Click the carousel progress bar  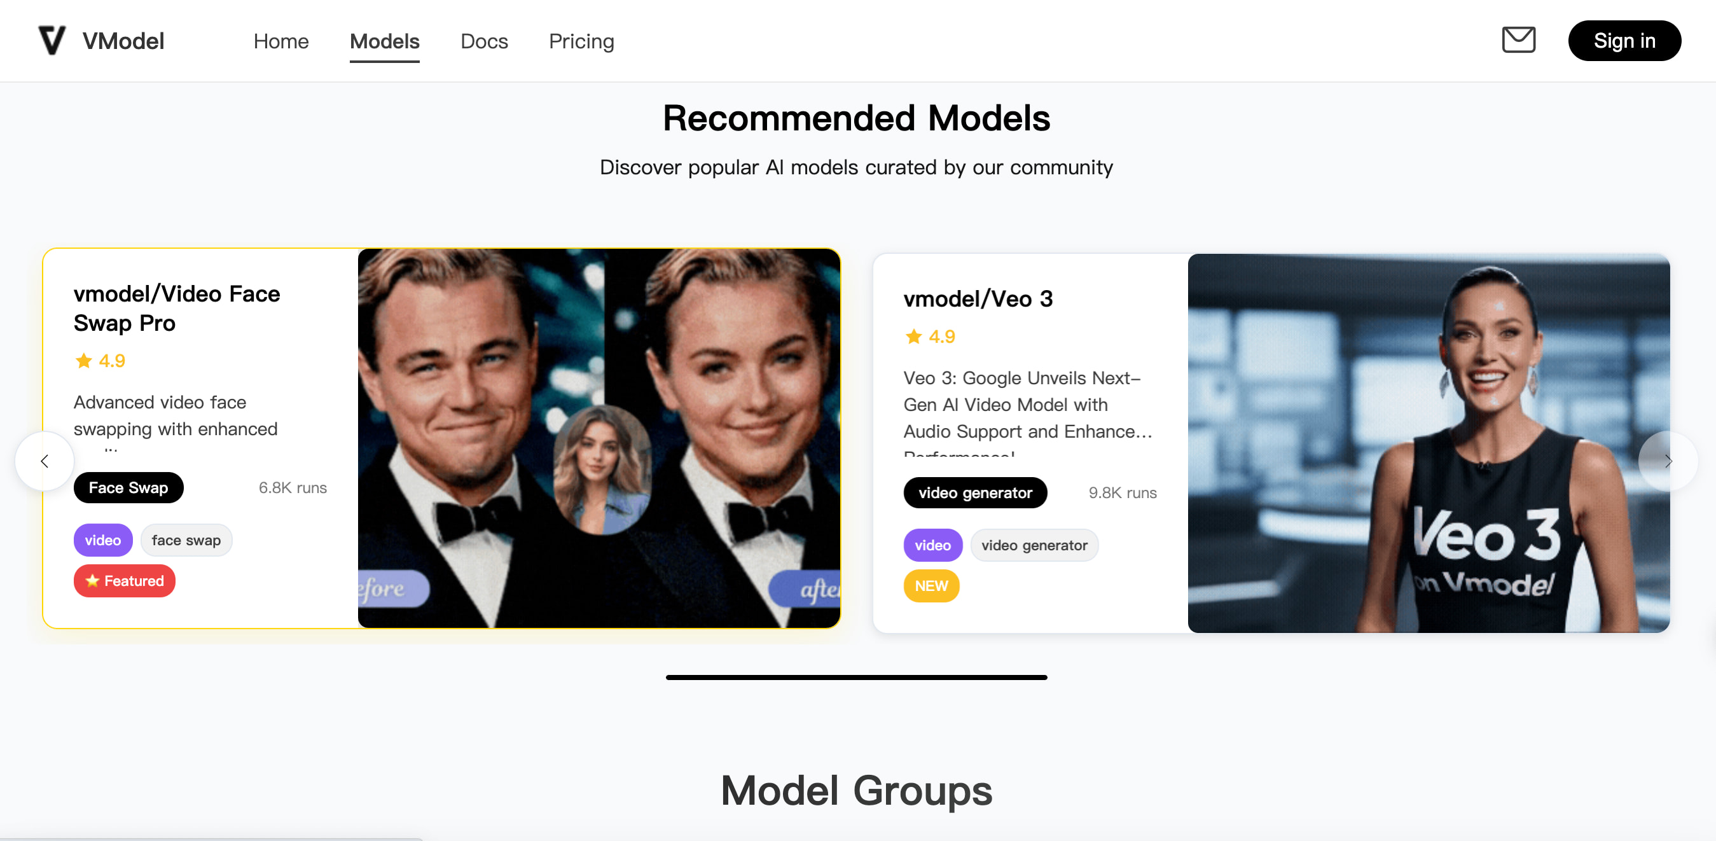click(856, 677)
